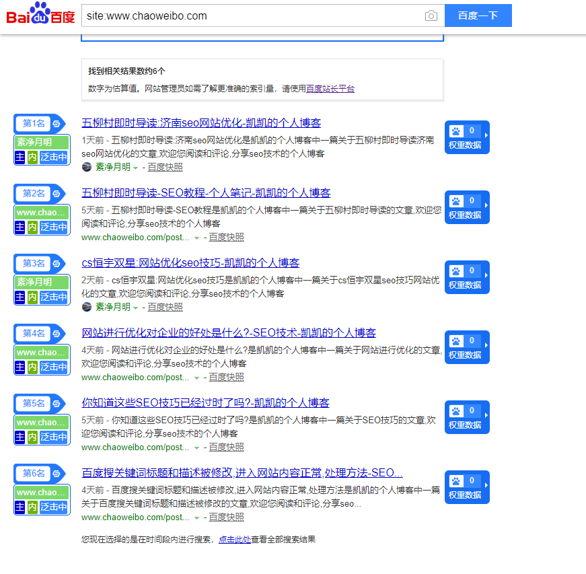Click 主 badge under 第2名
Viewport: 586px width, 574px height.
[x=20, y=227]
